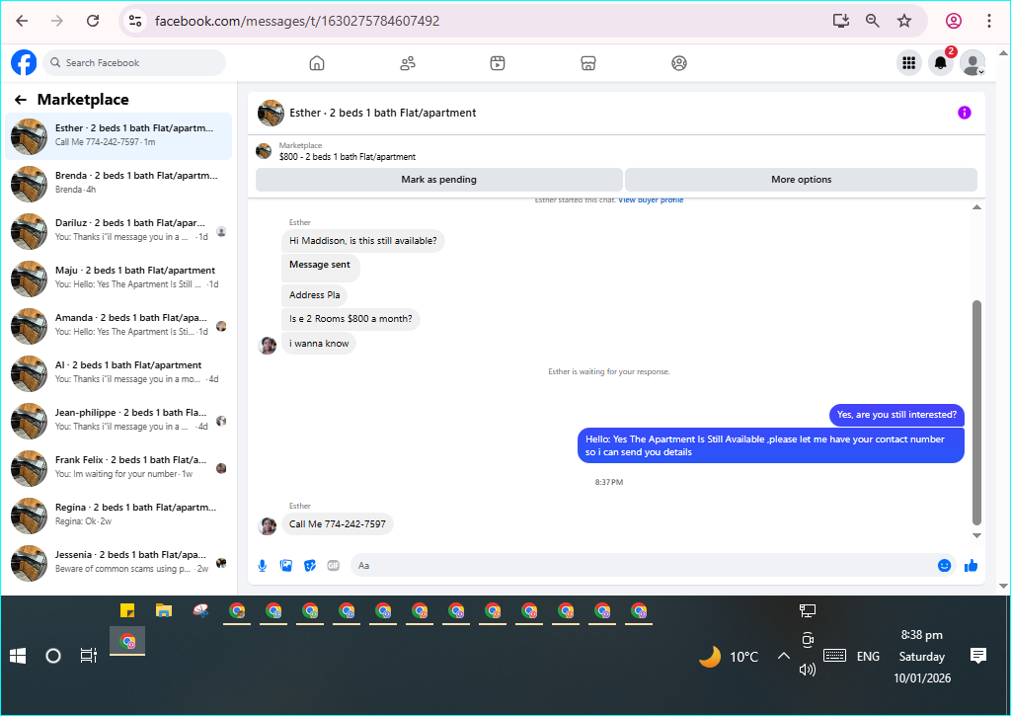Click the 'Is e 2 Rooms $800 a month?' message
The image size is (1011, 716).
[350, 319]
